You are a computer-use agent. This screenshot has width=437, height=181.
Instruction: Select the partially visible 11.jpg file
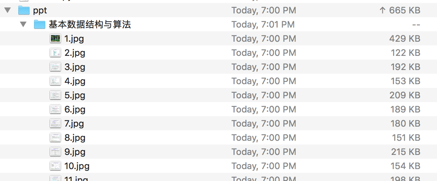pos(76,179)
